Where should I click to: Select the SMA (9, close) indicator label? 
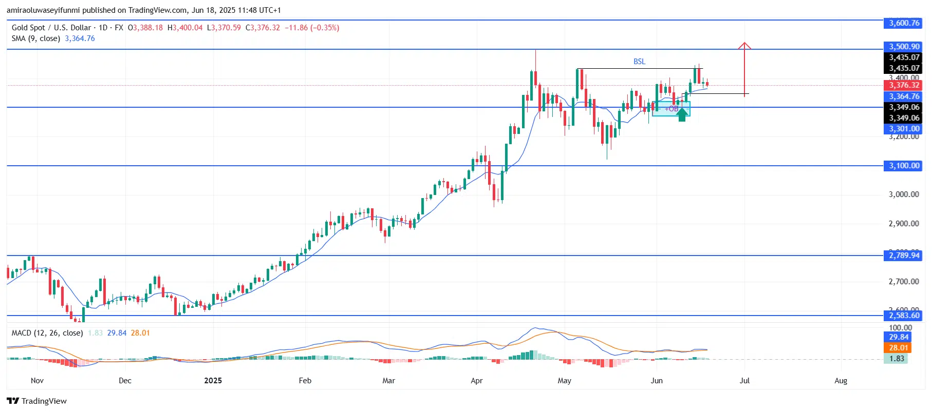pyautogui.click(x=36, y=38)
